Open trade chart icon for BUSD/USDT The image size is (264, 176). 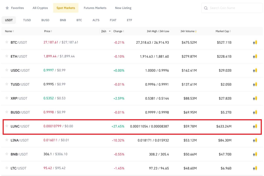point(255,112)
